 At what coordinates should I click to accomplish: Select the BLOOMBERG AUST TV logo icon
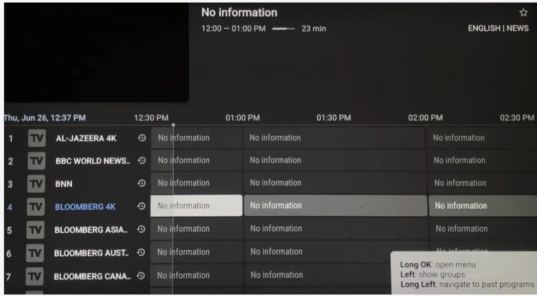[35, 253]
